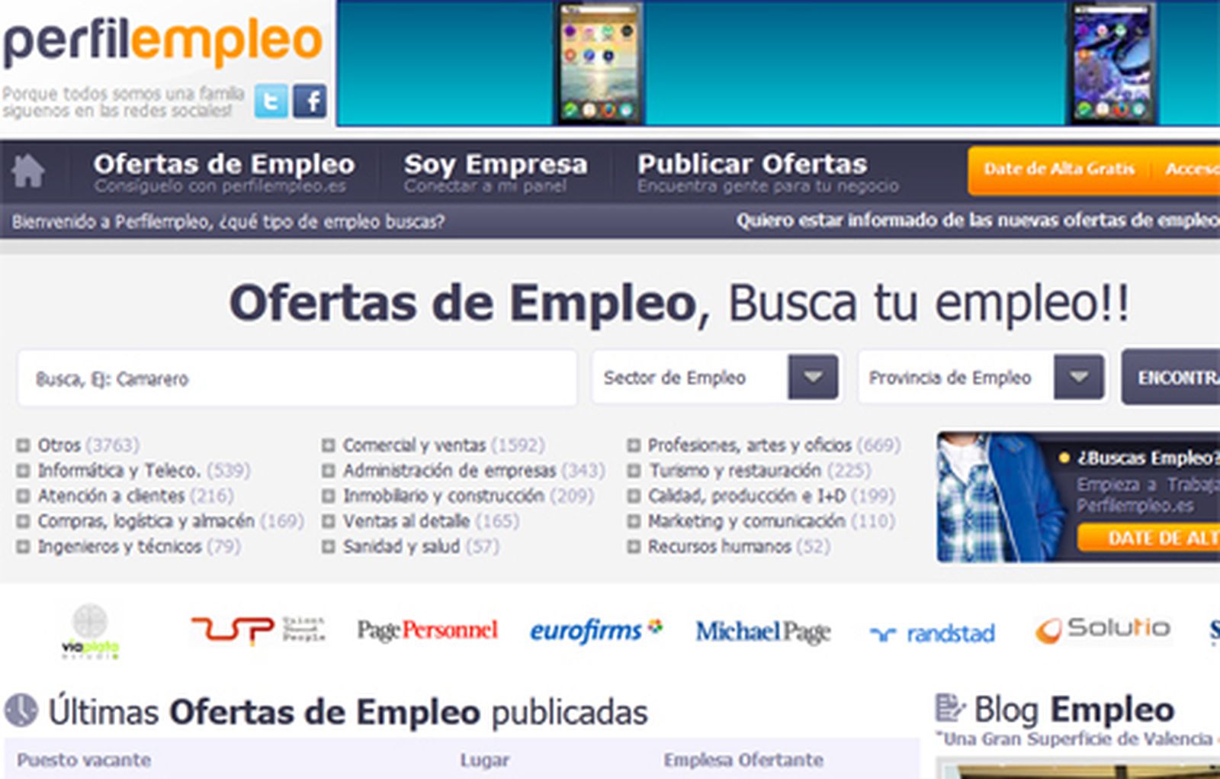Click the perfilempleo logo
Screen dimensions: 1220x779
[x=162, y=42]
